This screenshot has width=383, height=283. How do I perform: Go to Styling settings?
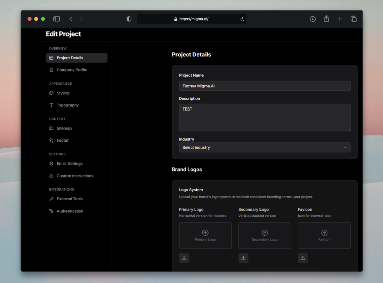click(63, 93)
